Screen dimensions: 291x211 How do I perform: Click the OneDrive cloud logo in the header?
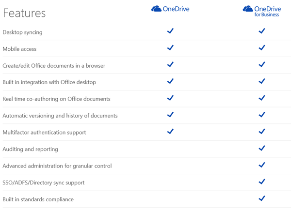click(x=157, y=9)
